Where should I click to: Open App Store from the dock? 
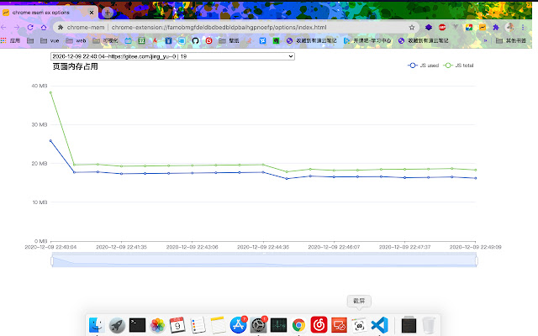pyautogui.click(x=238, y=325)
